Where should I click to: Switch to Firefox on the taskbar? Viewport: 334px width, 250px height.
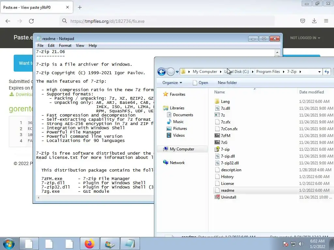(90, 243)
